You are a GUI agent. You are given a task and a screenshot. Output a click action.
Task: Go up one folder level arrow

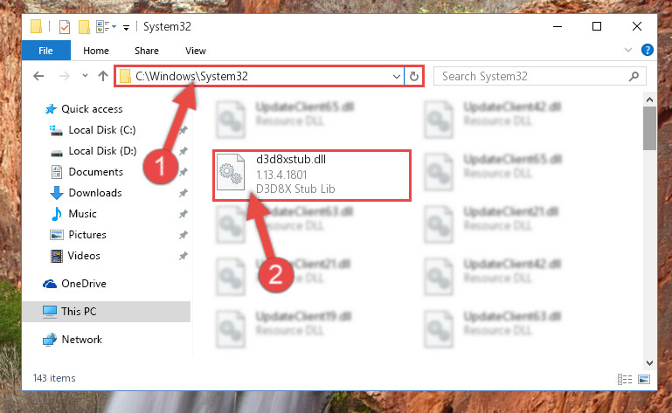[103, 76]
